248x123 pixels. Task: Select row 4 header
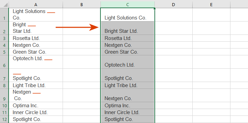point(4,45)
